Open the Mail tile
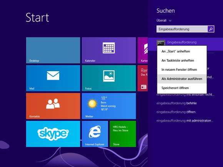The image size is (223, 167). tap(53, 78)
